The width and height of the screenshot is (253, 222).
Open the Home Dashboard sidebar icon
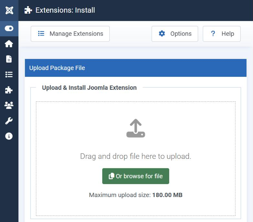tap(9, 44)
